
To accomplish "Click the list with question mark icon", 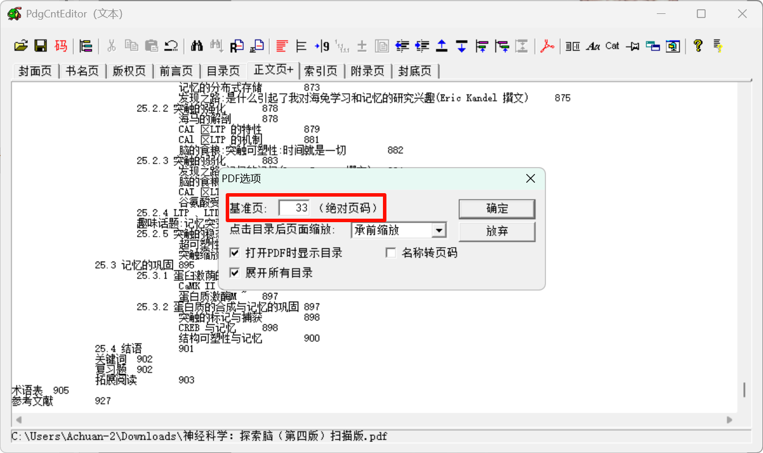I will 718,46.
